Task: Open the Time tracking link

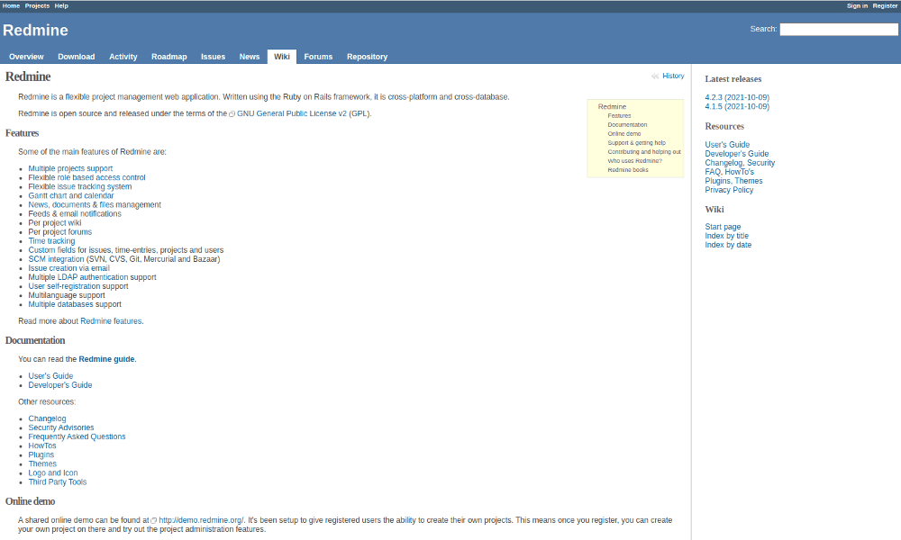Action: (x=51, y=241)
